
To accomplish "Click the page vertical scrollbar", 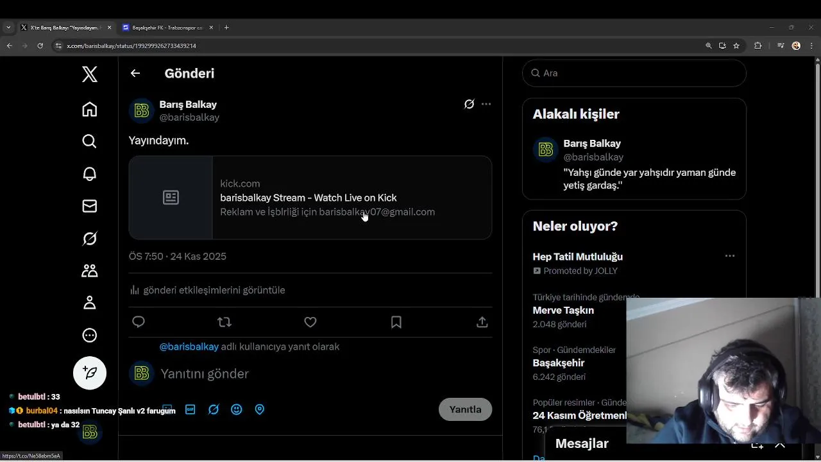I will (x=818, y=257).
